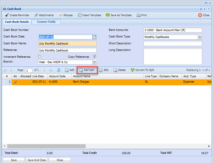This screenshot has height=164, width=213.
Task: Delete the selected cash book line
Action: point(120,70)
